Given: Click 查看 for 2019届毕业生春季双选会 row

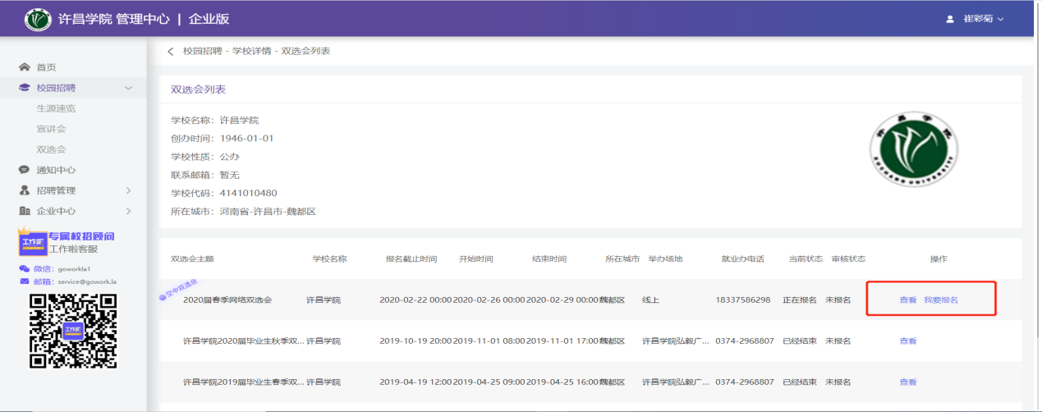Looking at the screenshot, I should click(x=907, y=382).
